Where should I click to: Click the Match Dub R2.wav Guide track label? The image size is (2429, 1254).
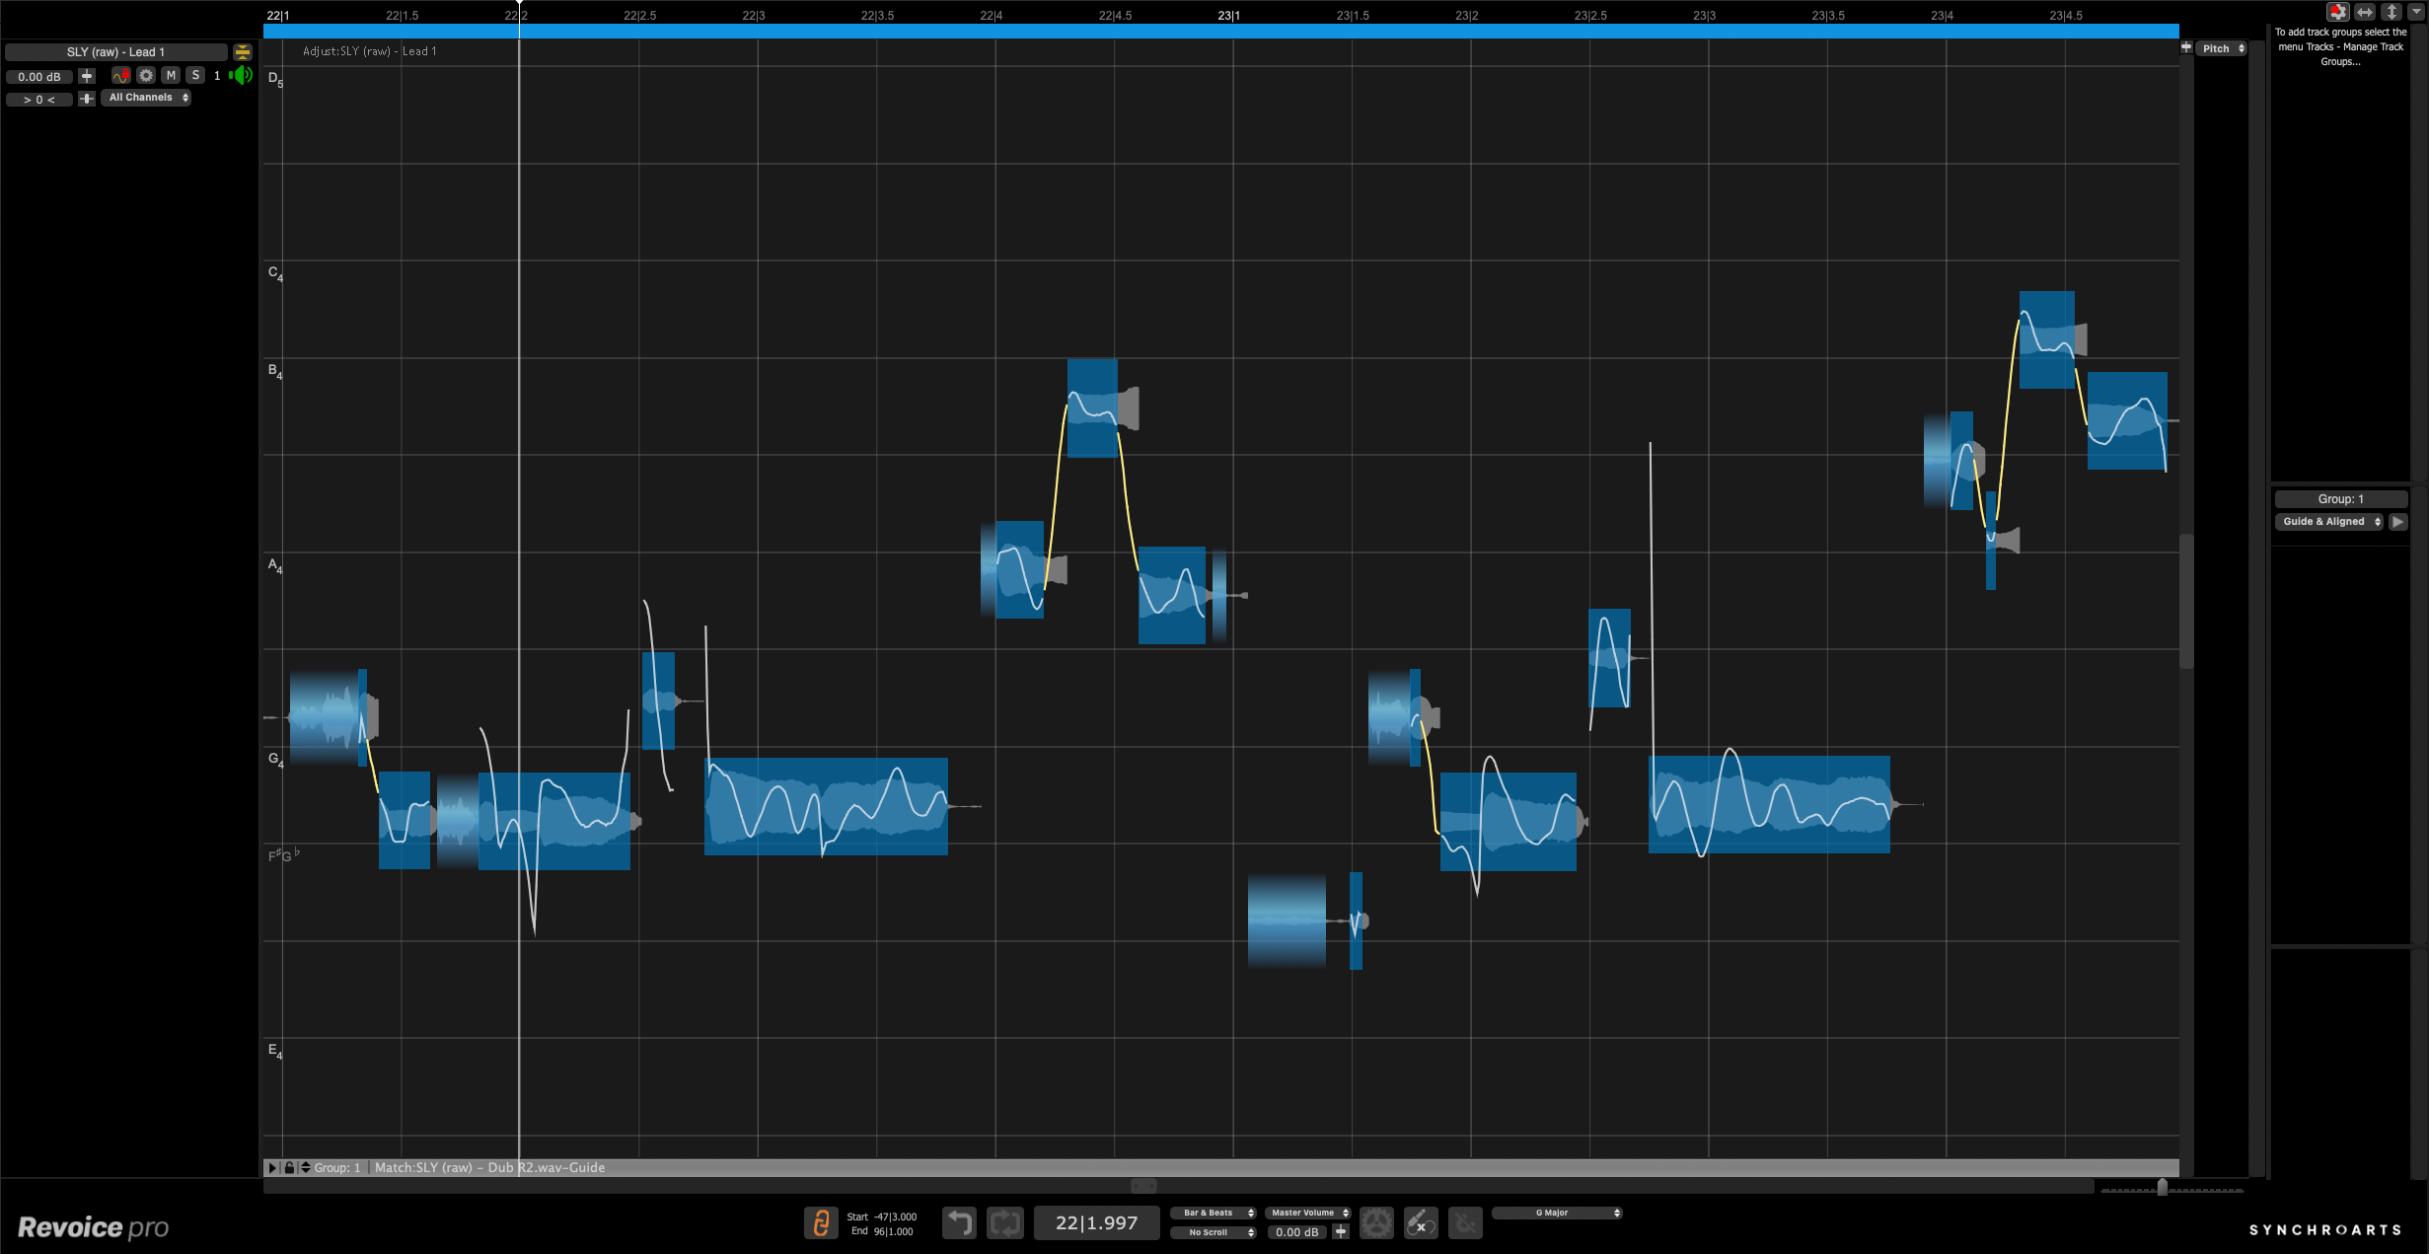[490, 1167]
